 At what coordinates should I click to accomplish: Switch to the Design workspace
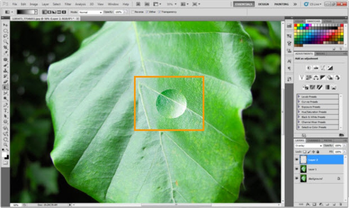point(263,4)
